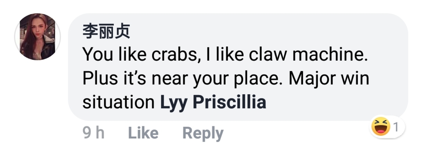The width and height of the screenshot is (422, 153).
Task: Open the 9 h timestamp permalink
Action: pos(93,133)
